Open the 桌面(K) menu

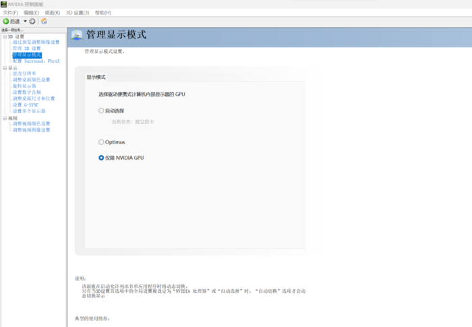[53, 13]
